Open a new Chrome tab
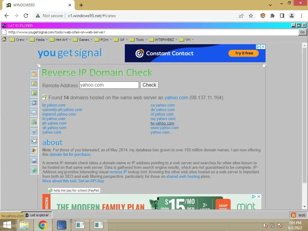 81,5
